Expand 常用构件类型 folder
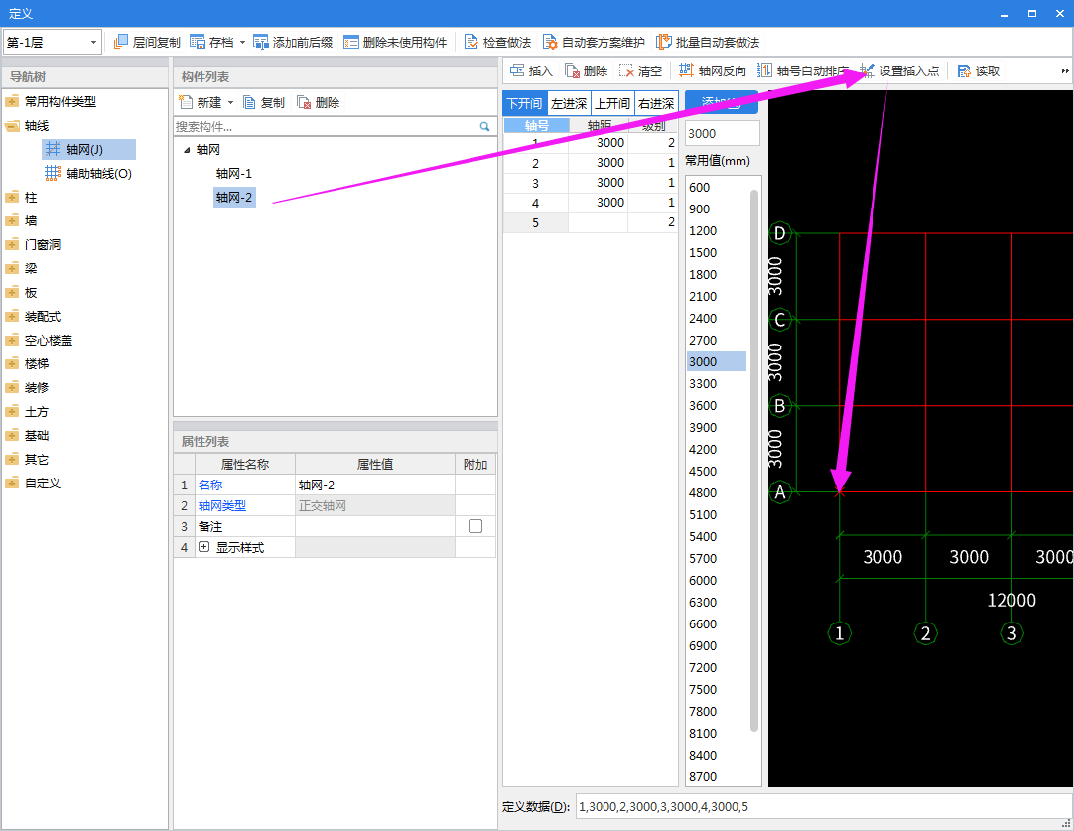This screenshot has width=1074, height=831. click(12, 102)
